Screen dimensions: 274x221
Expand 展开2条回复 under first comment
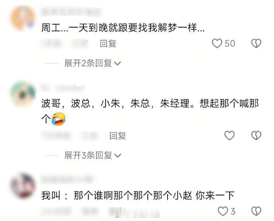pyautogui.click(x=88, y=63)
